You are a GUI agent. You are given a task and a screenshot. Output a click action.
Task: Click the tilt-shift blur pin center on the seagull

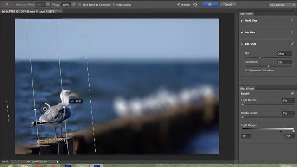tap(45, 109)
